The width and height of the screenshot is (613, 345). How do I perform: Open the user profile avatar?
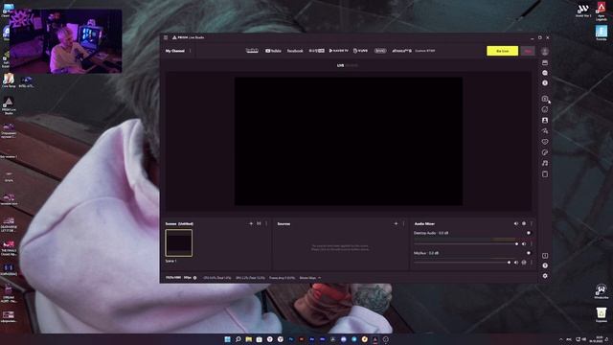[545, 51]
